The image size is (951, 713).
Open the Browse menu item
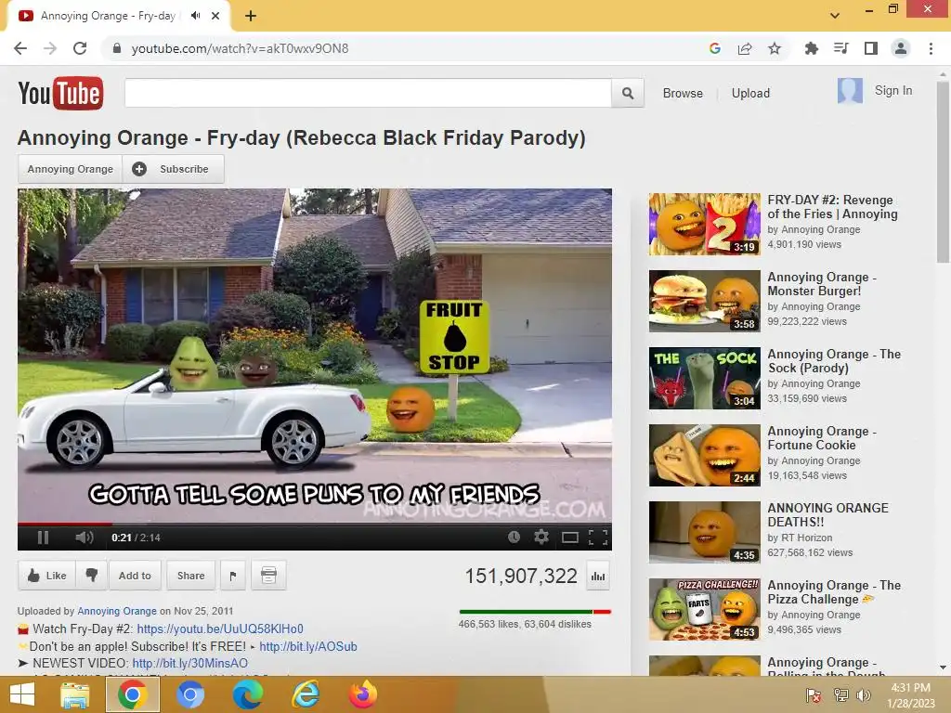(683, 94)
